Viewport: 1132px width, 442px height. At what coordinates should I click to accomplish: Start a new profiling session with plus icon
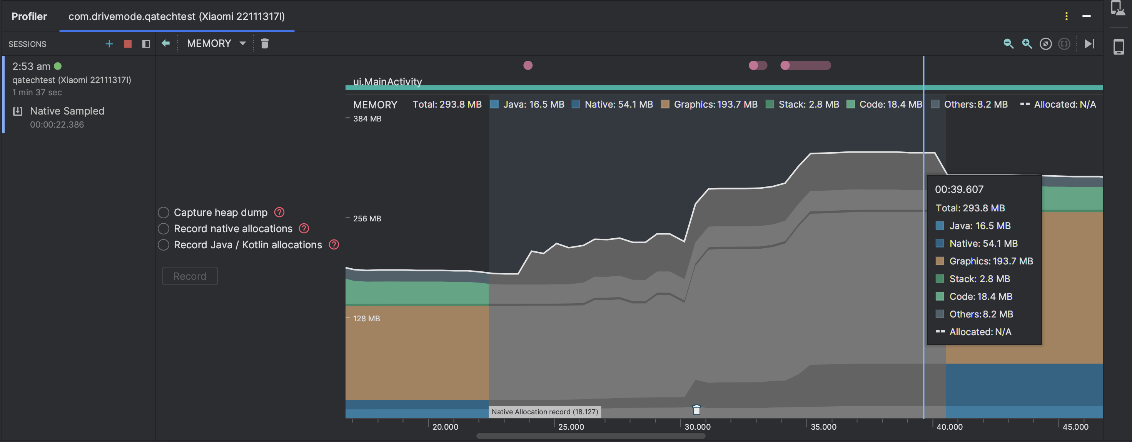109,44
